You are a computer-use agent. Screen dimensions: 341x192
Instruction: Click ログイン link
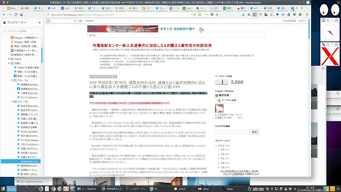tap(302, 21)
